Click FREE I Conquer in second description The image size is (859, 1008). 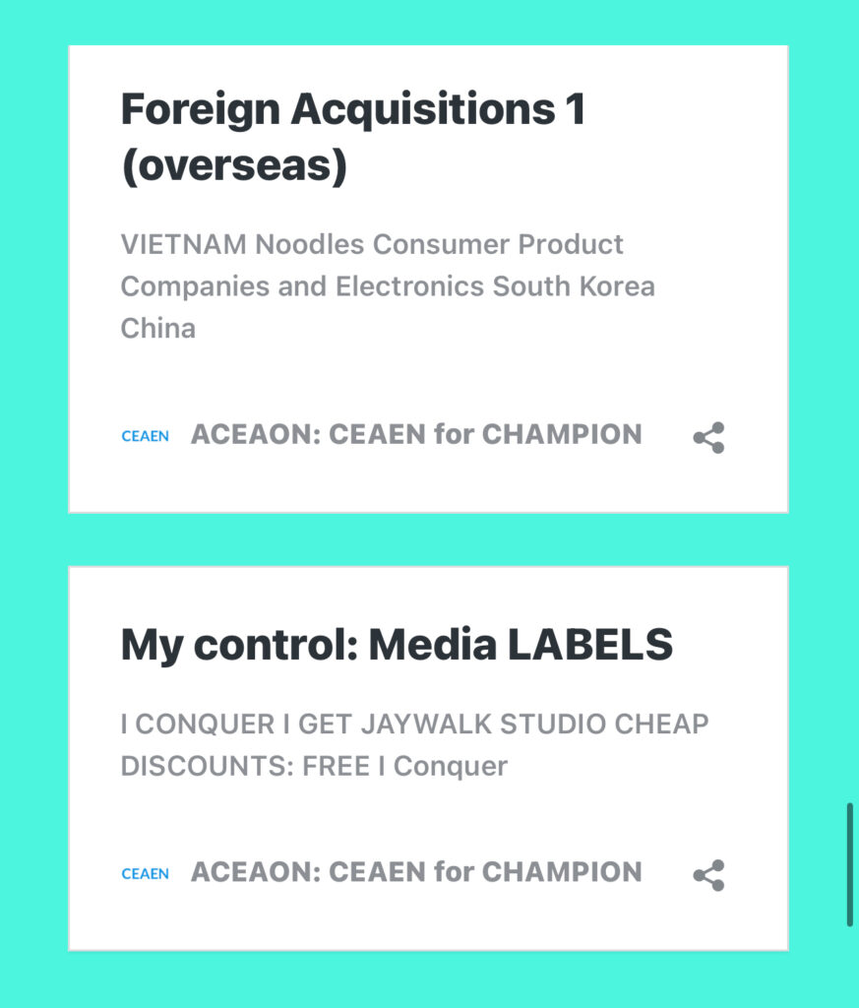pyautogui.click(x=404, y=766)
